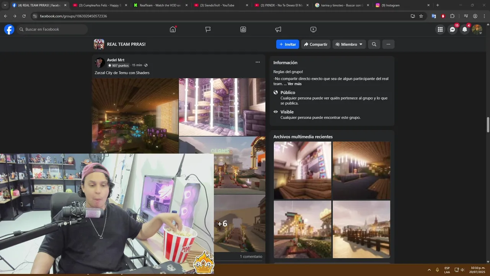Open the taskbar volume icon

462,270
